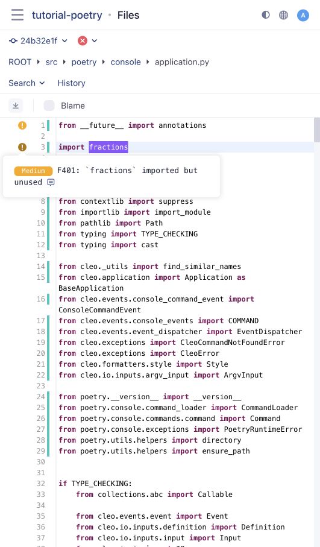The height and width of the screenshot is (547, 320).
Task: Expand the 24b32e1f commit dropdown
Action: [x=64, y=41]
